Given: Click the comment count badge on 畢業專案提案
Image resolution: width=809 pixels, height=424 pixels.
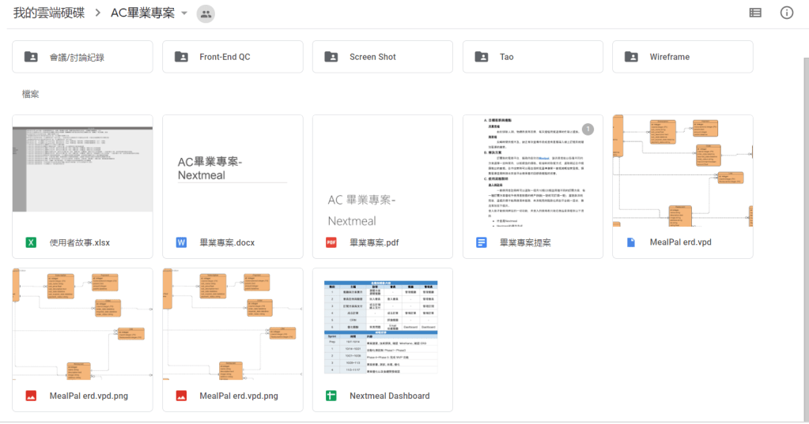Looking at the screenshot, I should coord(588,129).
